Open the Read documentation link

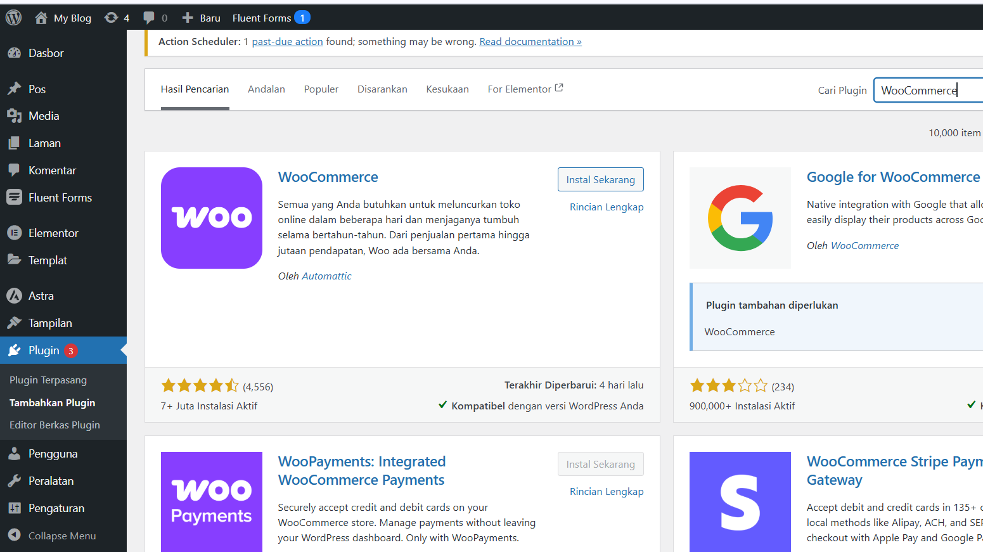coord(530,42)
